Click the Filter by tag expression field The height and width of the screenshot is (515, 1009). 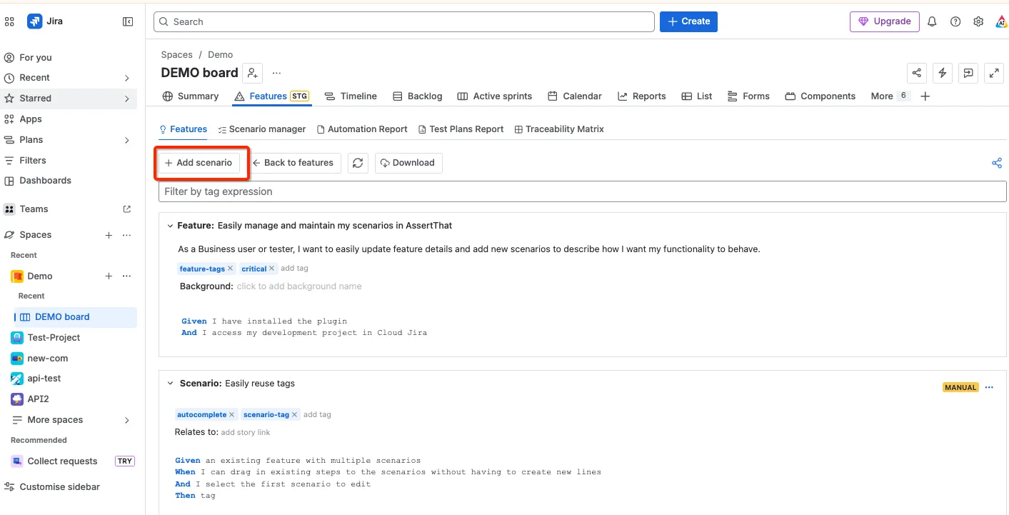pyautogui.click(x=583, y=191)
